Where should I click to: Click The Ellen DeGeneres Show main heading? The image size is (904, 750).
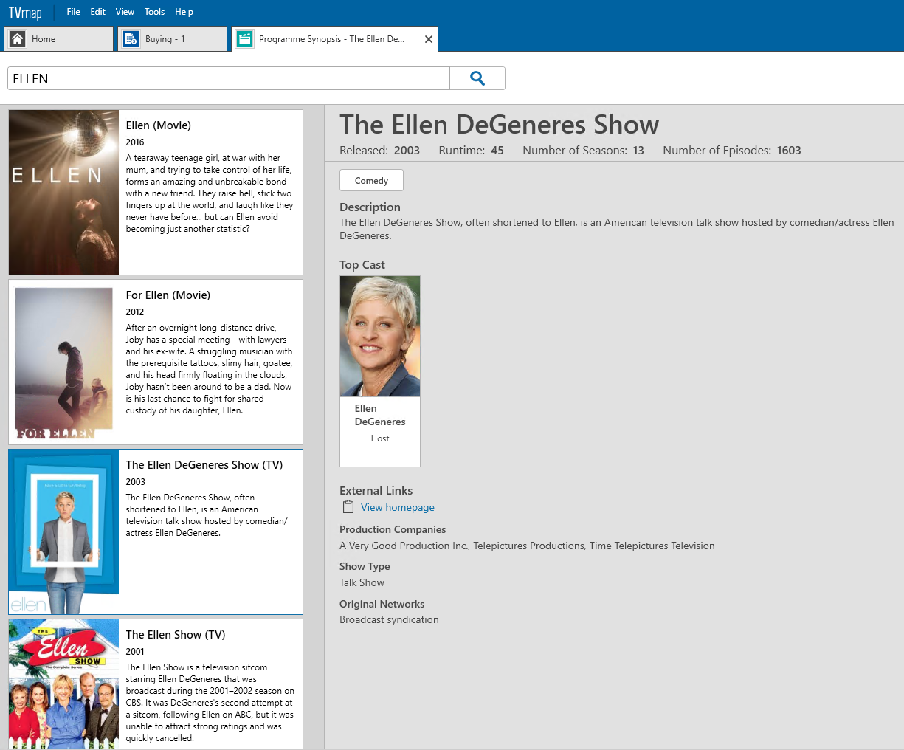pyautogui.click(x=500, y=125)
